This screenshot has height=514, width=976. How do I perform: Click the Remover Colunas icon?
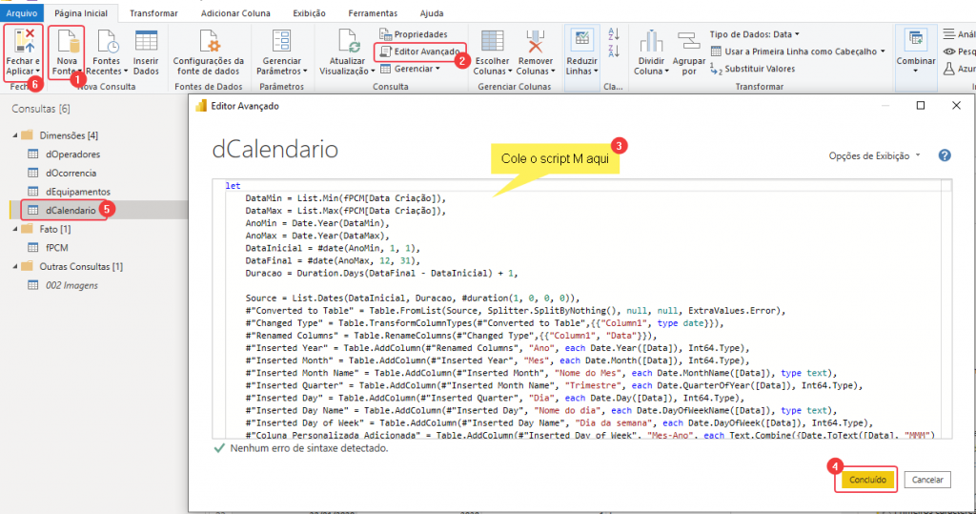point(536,43)
